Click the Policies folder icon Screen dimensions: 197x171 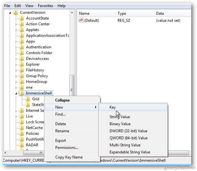coord(22,134)
